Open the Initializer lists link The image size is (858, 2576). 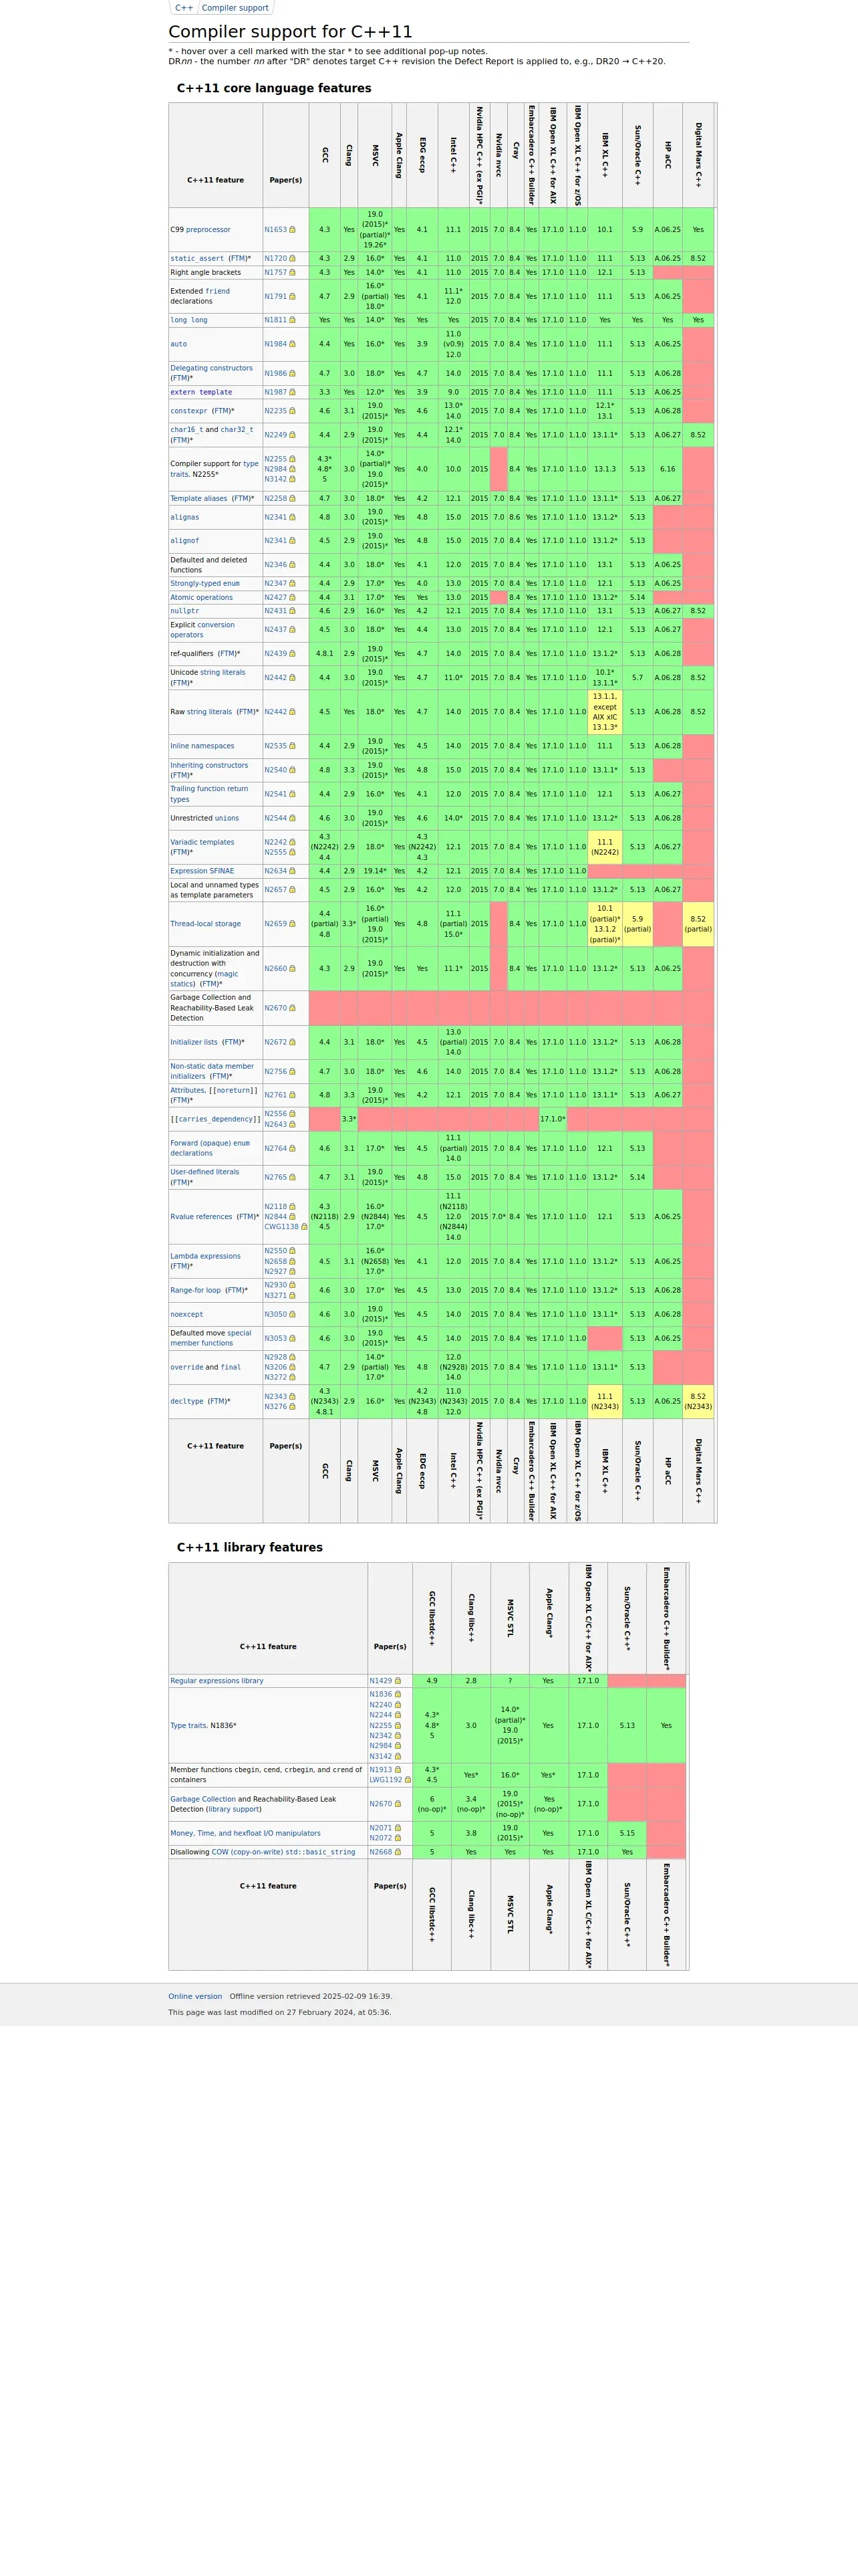(x=194, y=1042)
